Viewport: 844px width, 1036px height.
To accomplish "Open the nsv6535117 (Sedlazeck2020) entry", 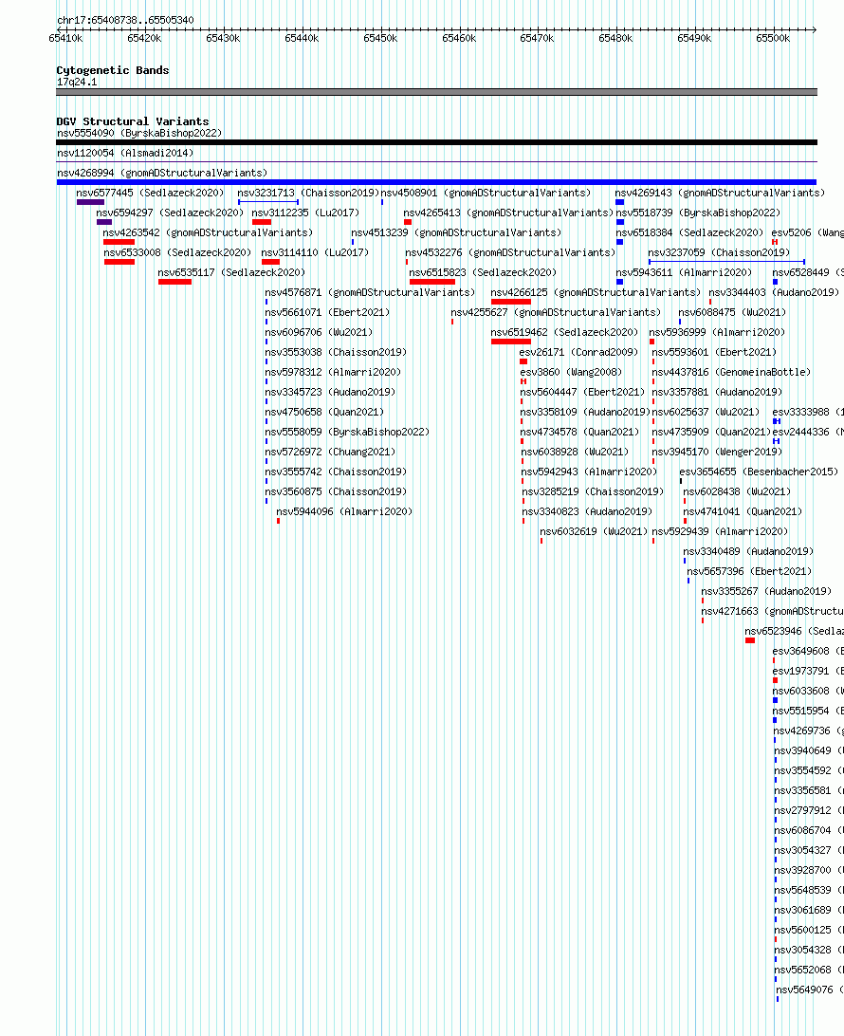I will click(231, 272).
